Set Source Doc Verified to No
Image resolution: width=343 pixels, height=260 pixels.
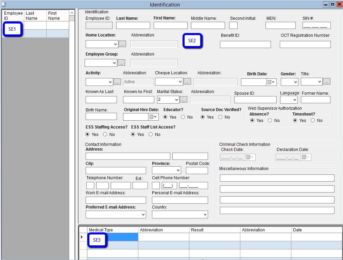click(x=220, y=117)
